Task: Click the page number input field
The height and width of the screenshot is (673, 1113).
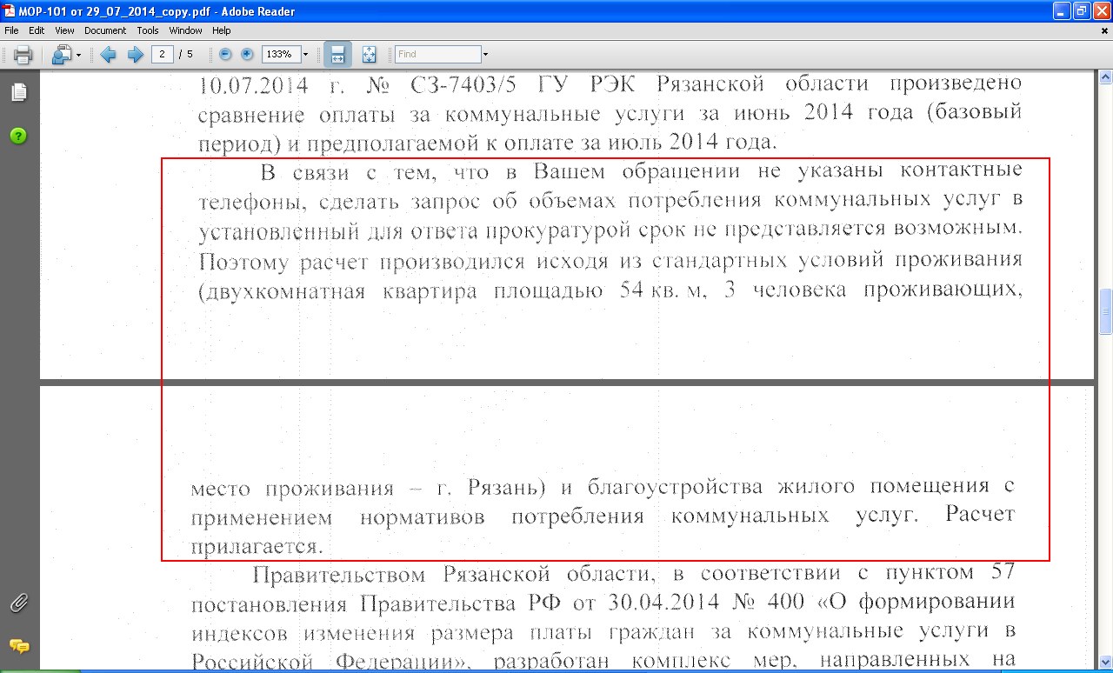Action: 162,55
